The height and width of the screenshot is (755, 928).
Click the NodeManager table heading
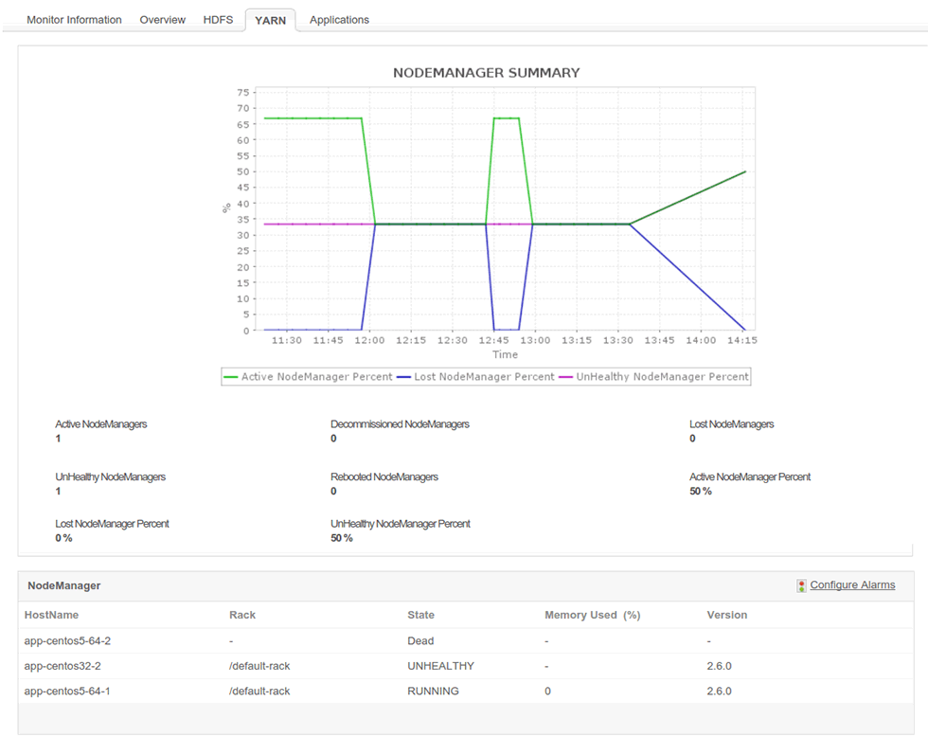click(64, 585)
